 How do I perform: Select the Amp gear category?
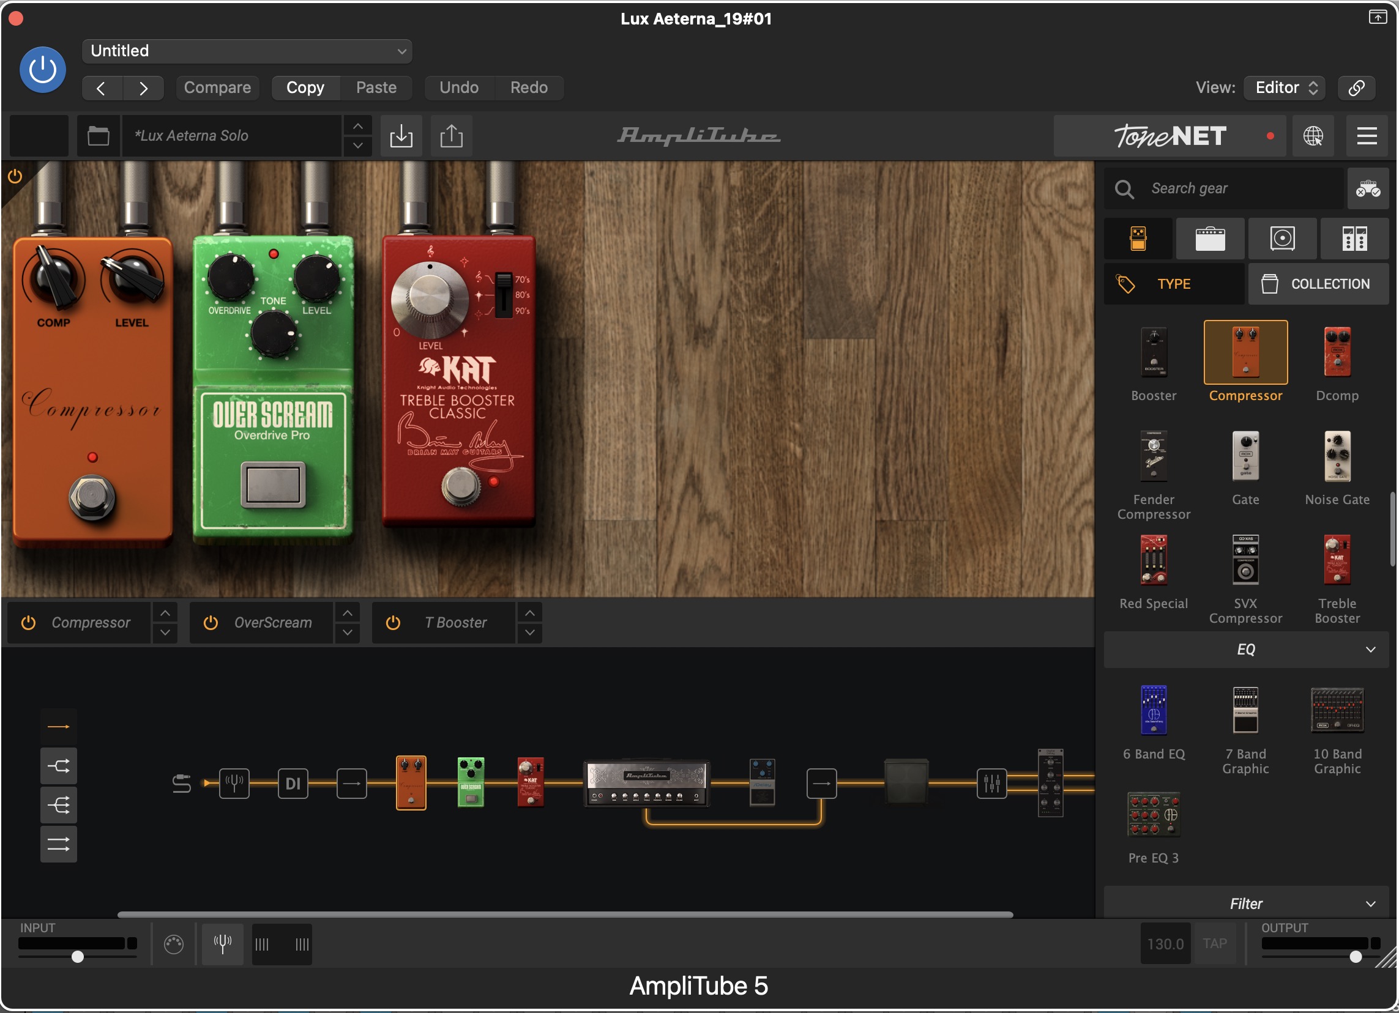click(x=1211, y=238)
